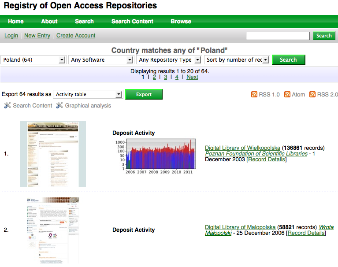This screenshot has width=338, height=267.
Task: Open Record Details for Malopolska library
Action: click(306, 233)
